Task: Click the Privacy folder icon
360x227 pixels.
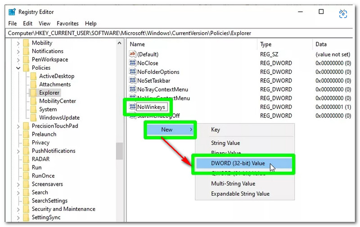Action: pyautogui.click(x=26, y=142)
